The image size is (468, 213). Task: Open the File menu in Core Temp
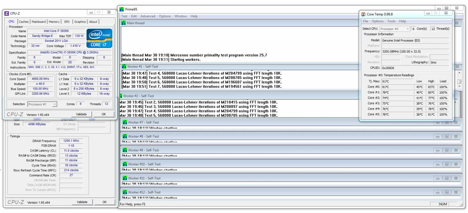365,21
